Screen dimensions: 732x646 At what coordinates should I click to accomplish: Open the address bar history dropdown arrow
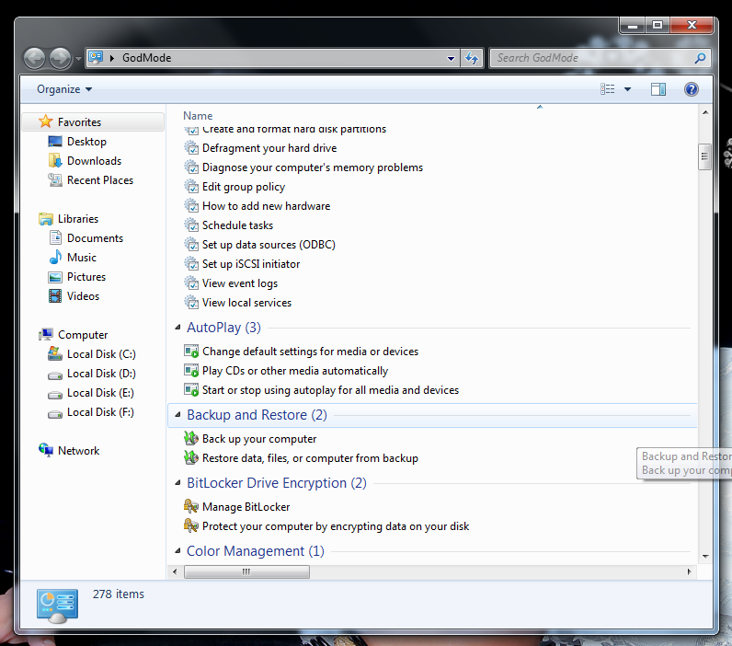[451, 58]
